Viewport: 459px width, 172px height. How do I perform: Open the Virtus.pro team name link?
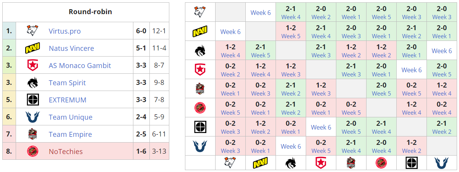coord(65,31)
